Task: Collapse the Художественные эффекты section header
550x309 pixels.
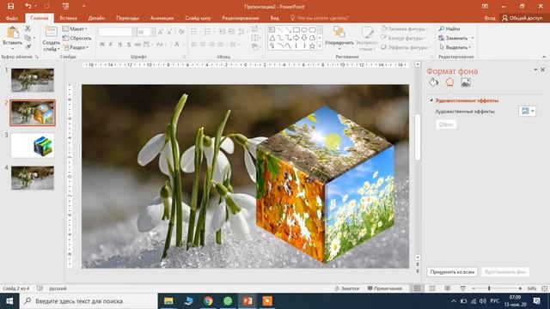Action: (x=464, y=100)
